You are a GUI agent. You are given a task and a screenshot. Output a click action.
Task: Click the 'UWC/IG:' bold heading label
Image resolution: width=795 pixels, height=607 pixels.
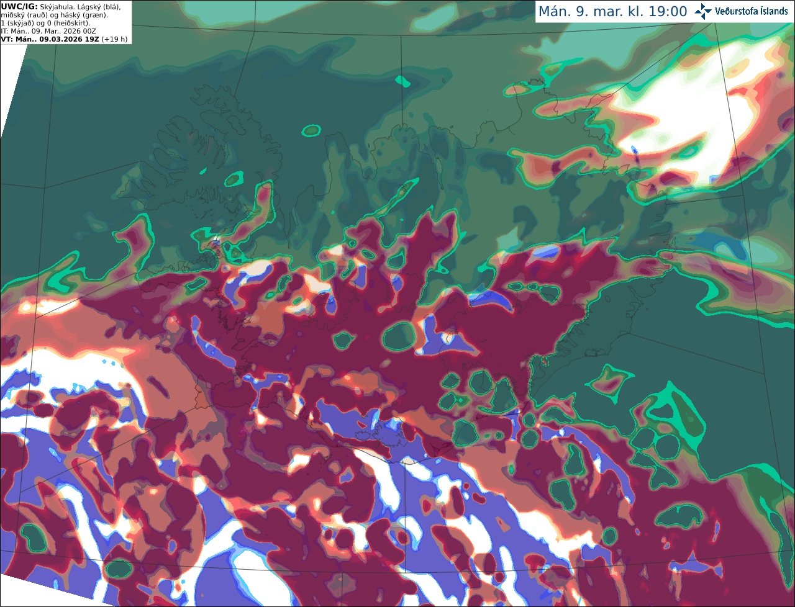(19, 7)
